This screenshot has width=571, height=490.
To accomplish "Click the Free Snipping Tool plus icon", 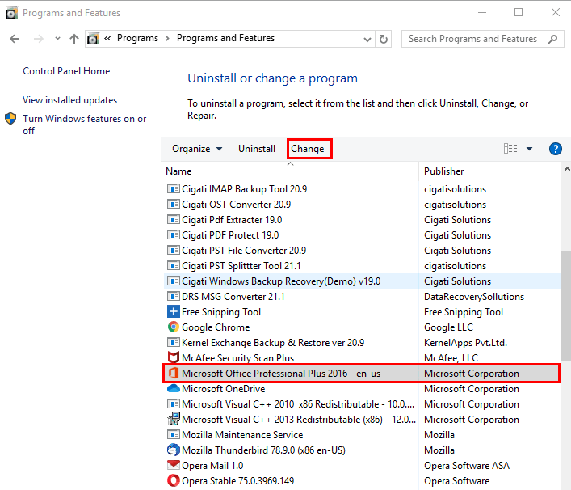I will [x=174, y=312].
